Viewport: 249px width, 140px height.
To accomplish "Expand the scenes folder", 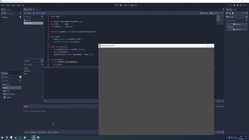I will click(3, 91).
